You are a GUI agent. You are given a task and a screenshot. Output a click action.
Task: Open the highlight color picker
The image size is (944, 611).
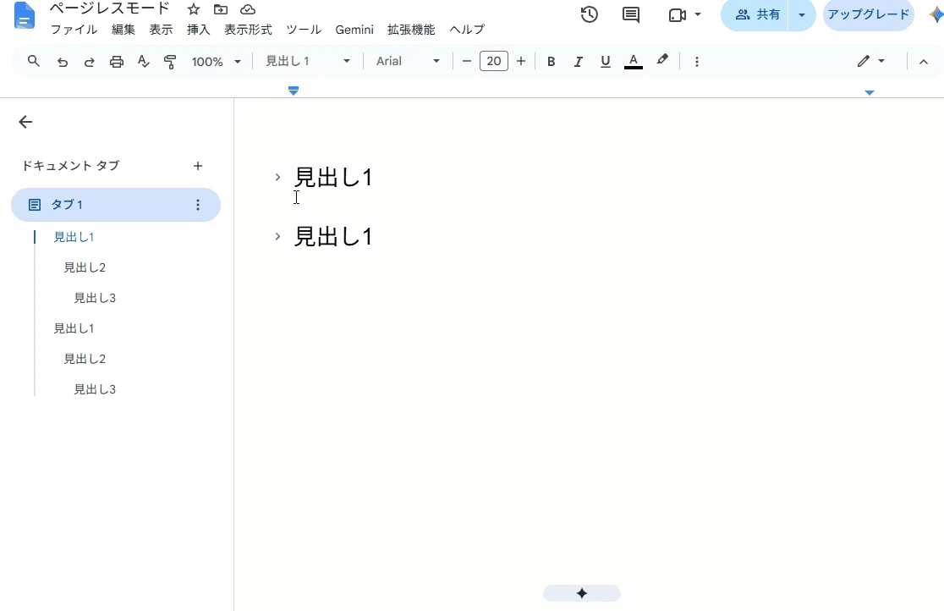(x=662, y=60)
